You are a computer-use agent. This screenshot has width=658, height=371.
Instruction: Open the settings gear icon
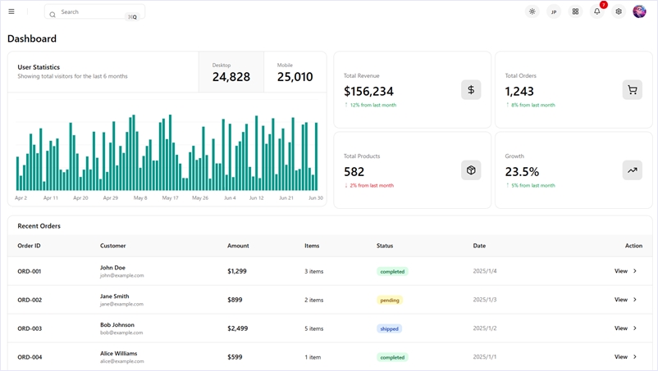coord(619,11)
